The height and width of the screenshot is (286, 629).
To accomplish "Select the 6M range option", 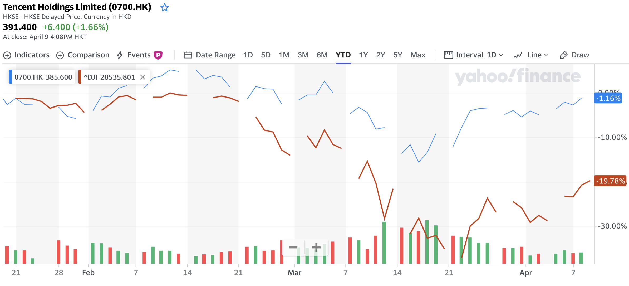I will coord(322,55).
